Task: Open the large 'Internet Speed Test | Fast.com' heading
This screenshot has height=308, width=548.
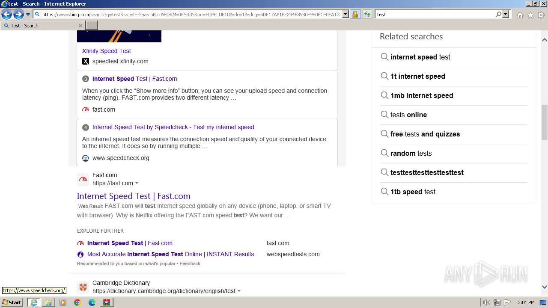Action: coord(134,196)
